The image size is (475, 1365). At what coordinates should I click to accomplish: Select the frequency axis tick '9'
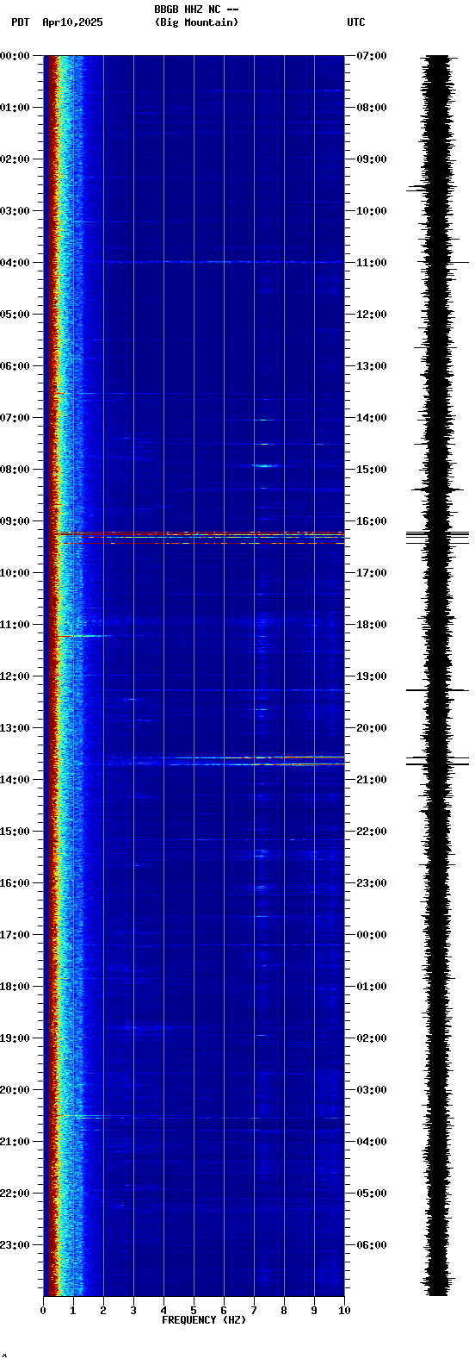click(x=314, y=1311)
